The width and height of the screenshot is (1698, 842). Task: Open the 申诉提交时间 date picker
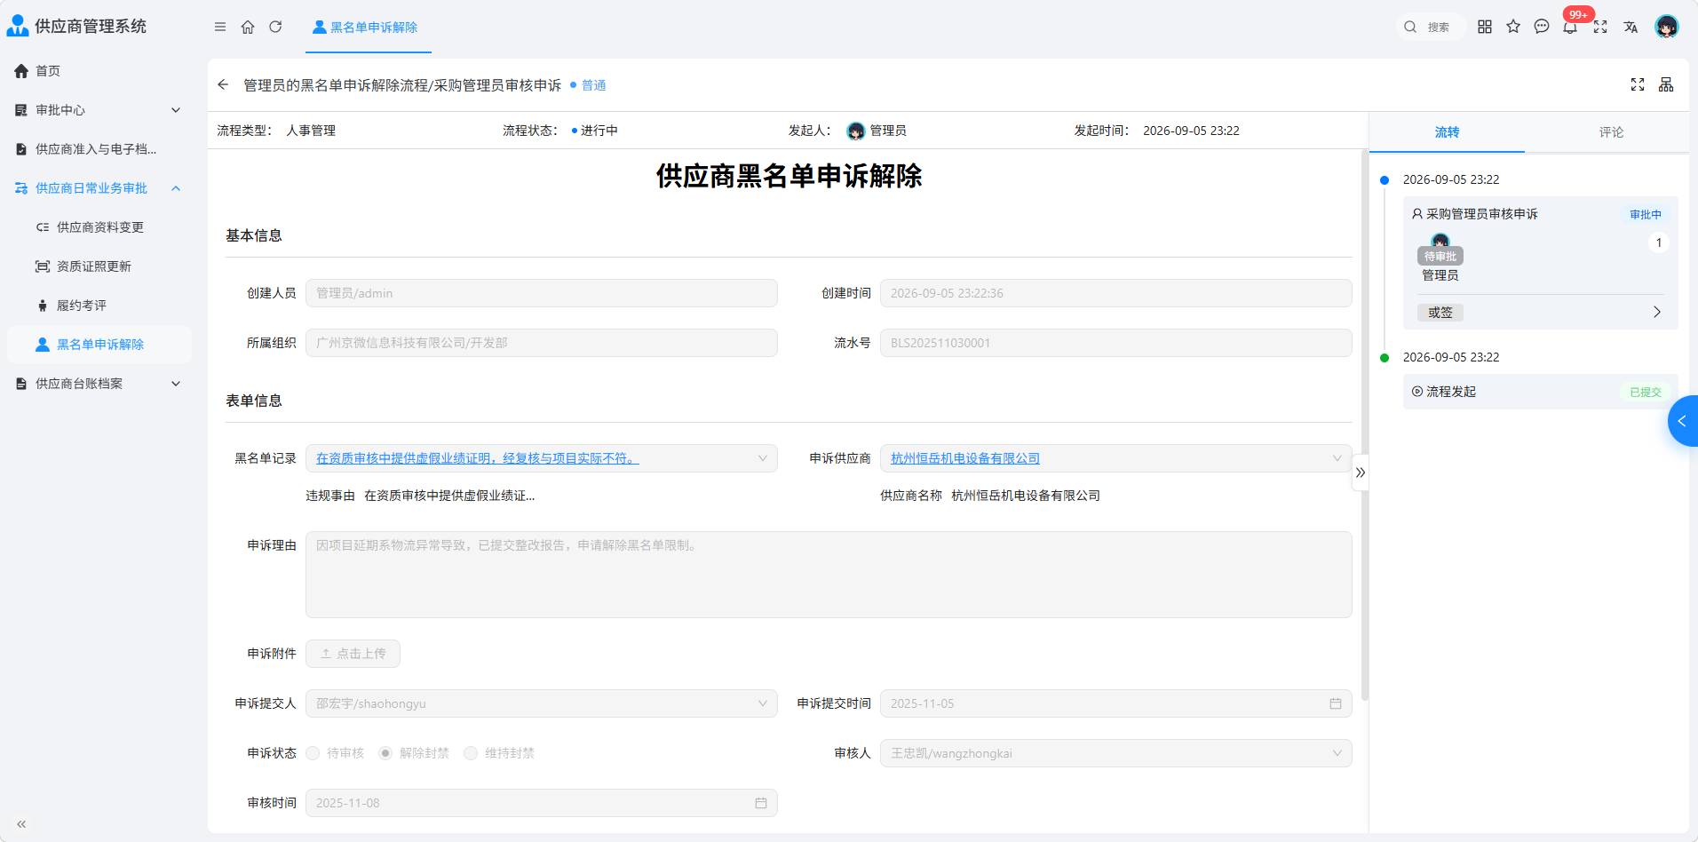click(x=1116, y=703)
